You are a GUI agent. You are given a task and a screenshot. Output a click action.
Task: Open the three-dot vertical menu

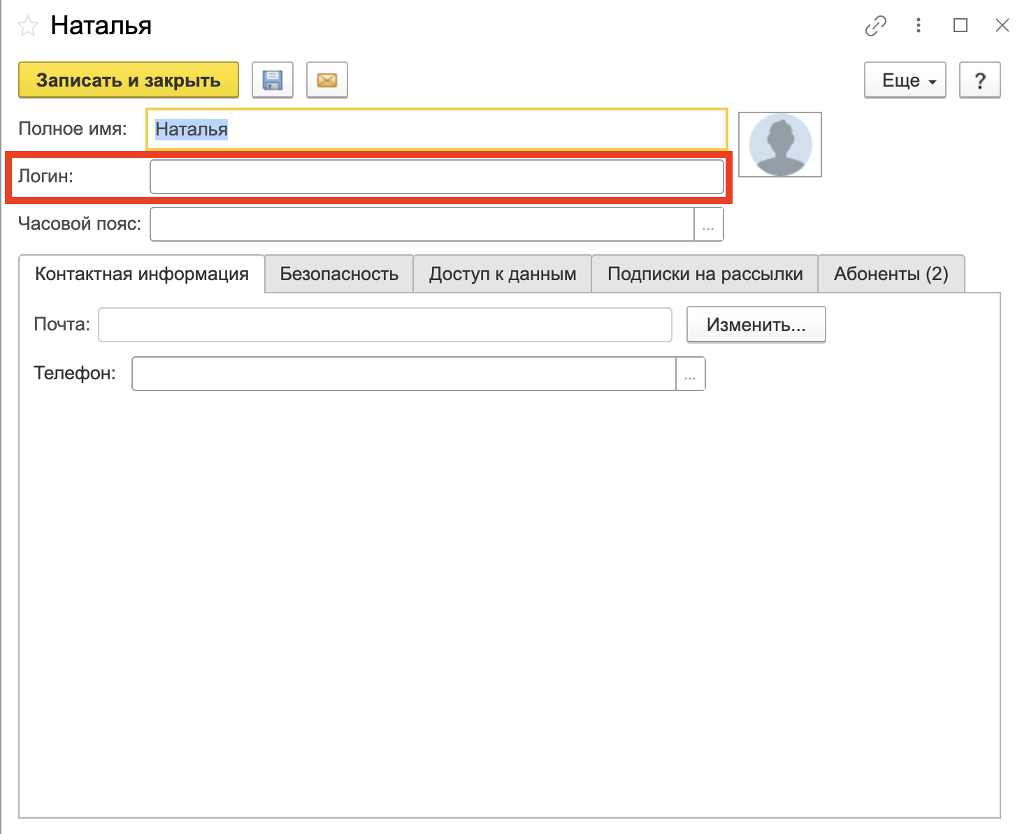pos(918,26)
